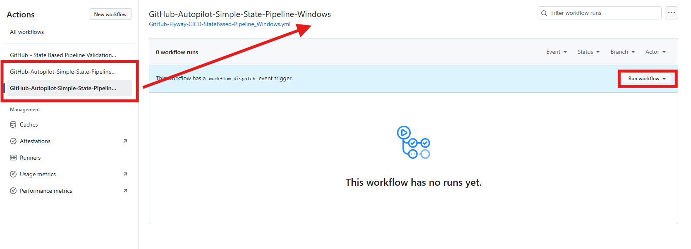Open the Run workflow dropdown
This screenshot has width=691, height=249.
coord(647,79)
